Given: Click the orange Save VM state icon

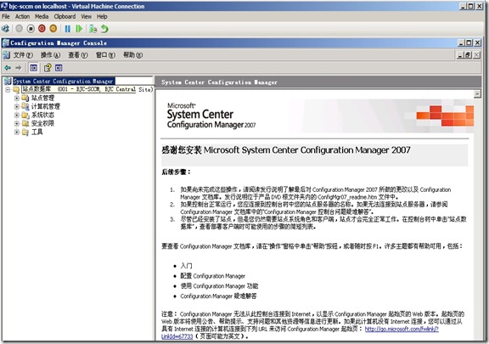Looking at the screenshot, I should pyautogui.click(x=53, y=29).
